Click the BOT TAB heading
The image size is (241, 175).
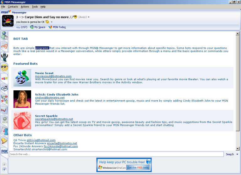[x=21, y=39]
